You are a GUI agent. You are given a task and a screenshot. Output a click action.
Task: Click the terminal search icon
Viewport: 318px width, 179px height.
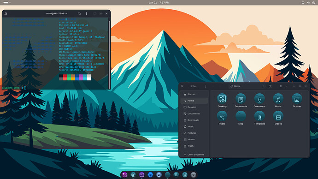click(79, 13)
